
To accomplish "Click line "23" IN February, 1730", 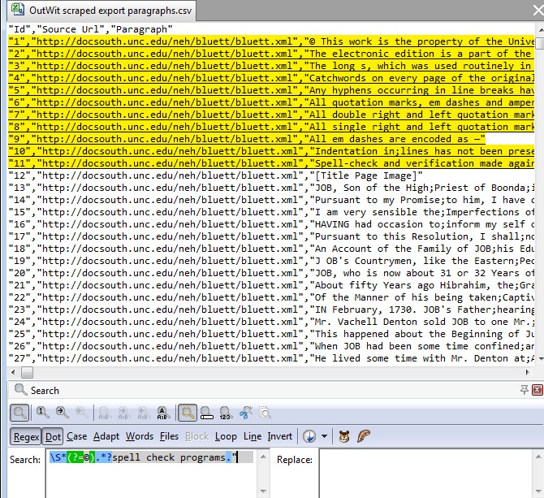I will (x=271, y=310).
